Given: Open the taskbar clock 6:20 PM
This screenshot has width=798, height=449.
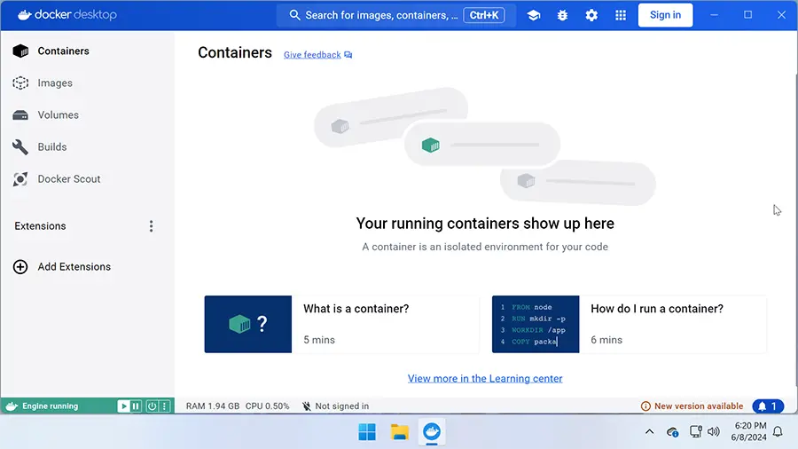Looking at the screenshot, I should pyautogui.click(x=748, y=431).
